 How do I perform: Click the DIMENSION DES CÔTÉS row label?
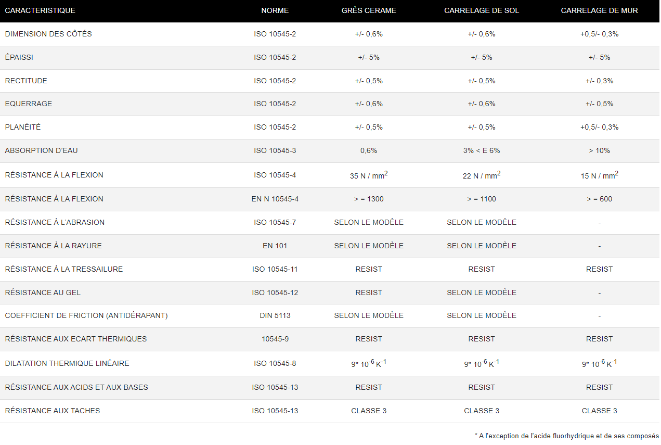coord(48,34)
